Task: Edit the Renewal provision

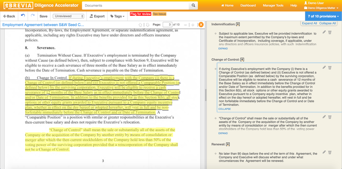Action: (324, 152)
